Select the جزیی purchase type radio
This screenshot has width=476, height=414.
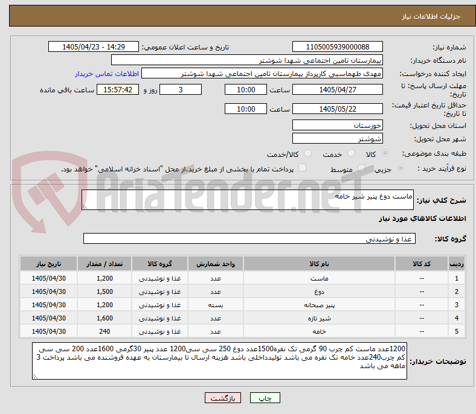tap(400, 168)
